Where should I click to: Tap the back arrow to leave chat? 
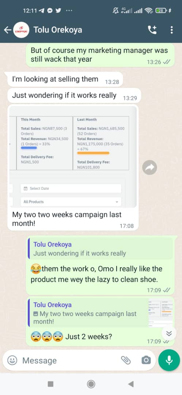[7, 30]
